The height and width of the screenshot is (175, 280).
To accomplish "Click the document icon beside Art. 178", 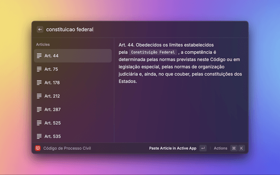I will point(39,83).
